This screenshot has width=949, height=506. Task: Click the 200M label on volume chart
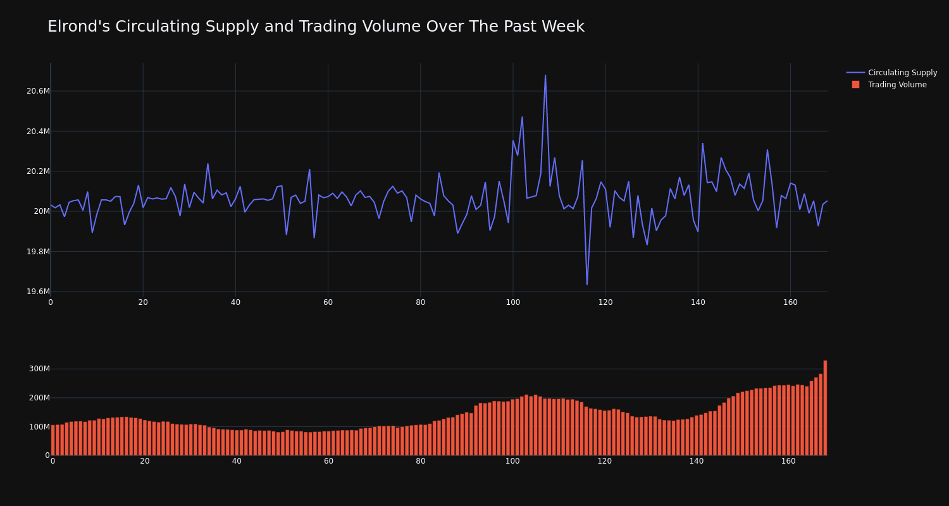coord(39,398)
